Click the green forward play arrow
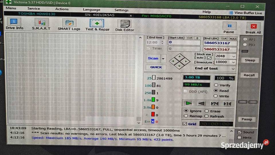The height and width of the screenshot is (155, 275). pos(188,103)
